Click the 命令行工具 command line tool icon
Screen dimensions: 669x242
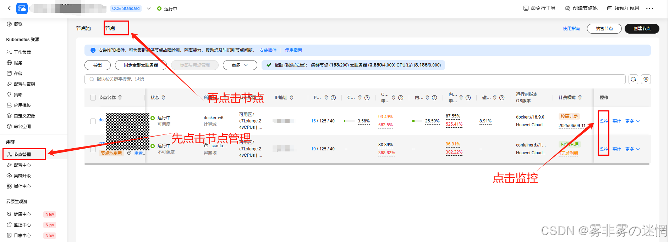coord(526,8)
